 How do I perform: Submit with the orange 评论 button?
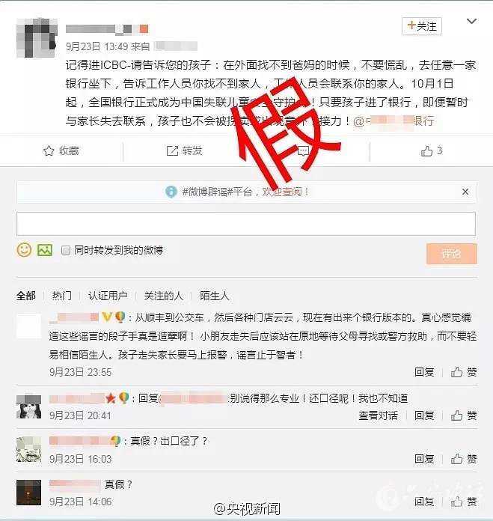coord(452,254)
